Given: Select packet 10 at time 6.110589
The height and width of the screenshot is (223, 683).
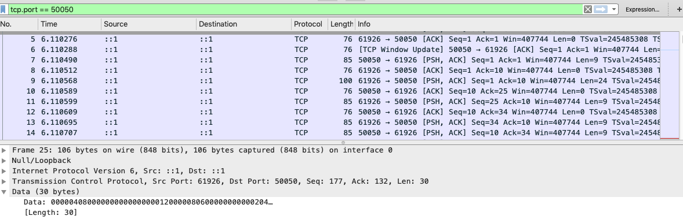Looking at the screenshot, I should (x=331, y=91).
